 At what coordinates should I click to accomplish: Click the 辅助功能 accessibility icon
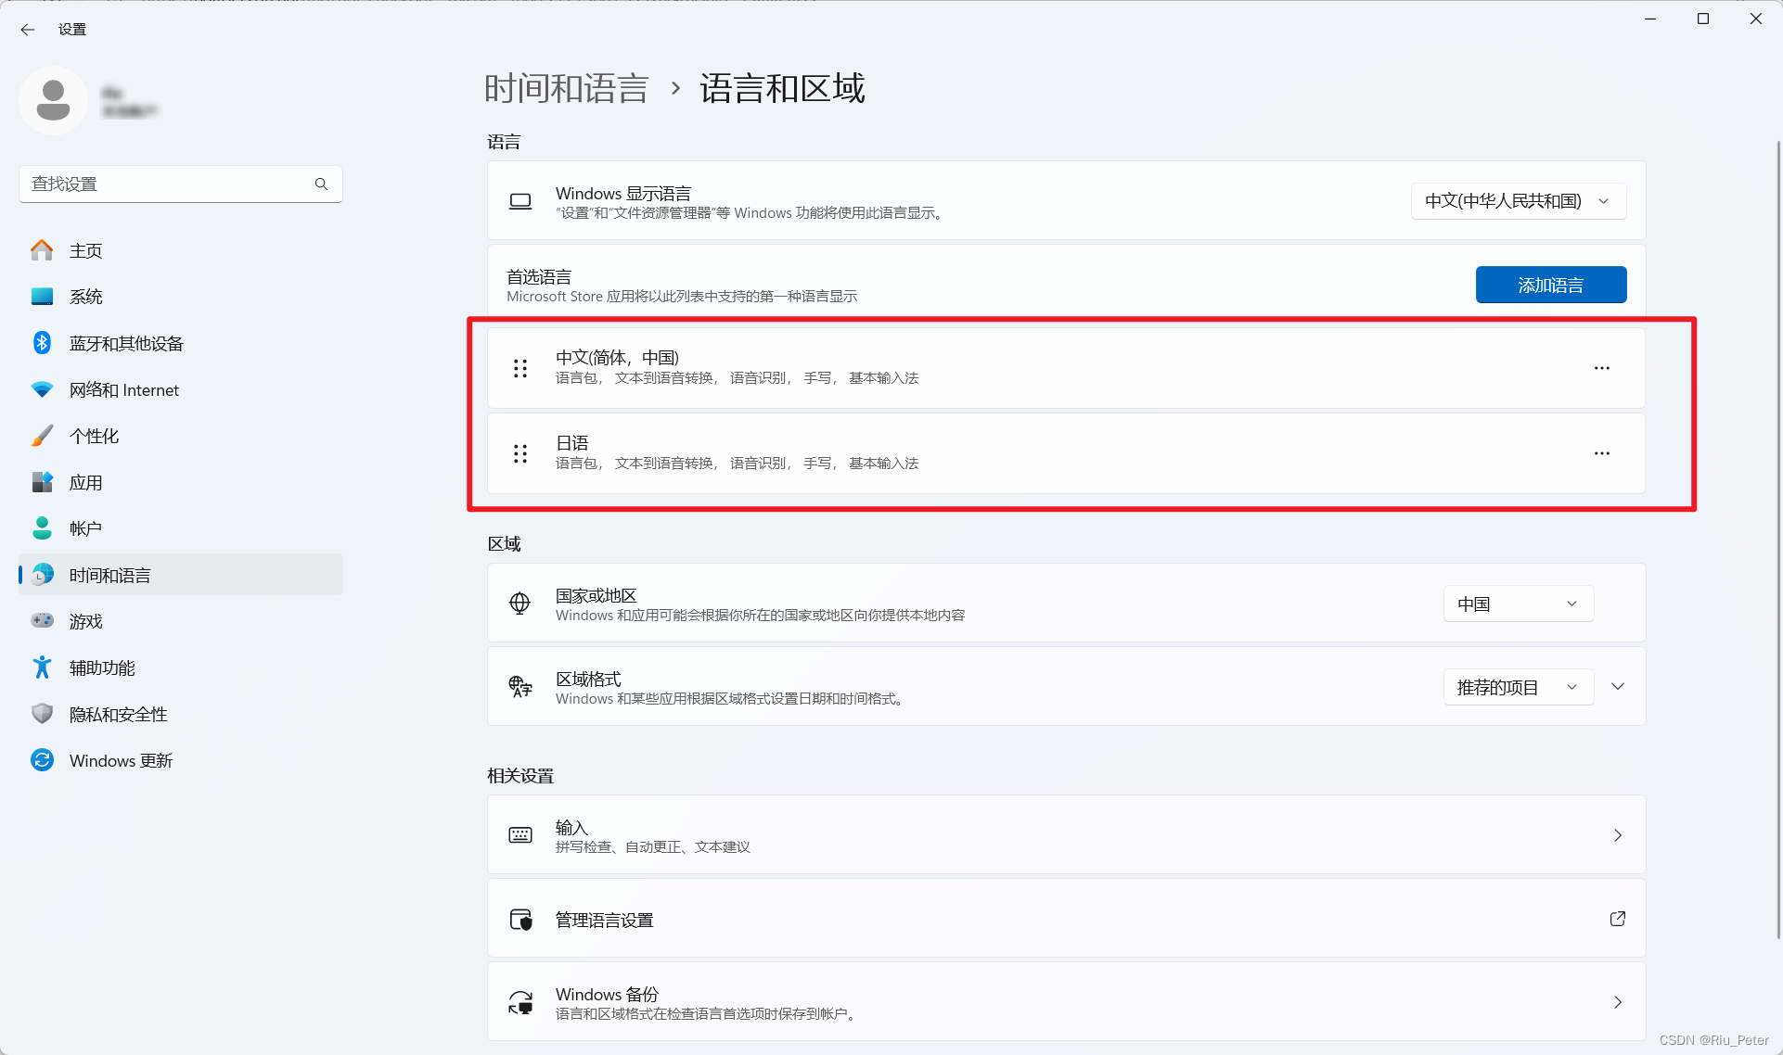click(x=43, y=667)
